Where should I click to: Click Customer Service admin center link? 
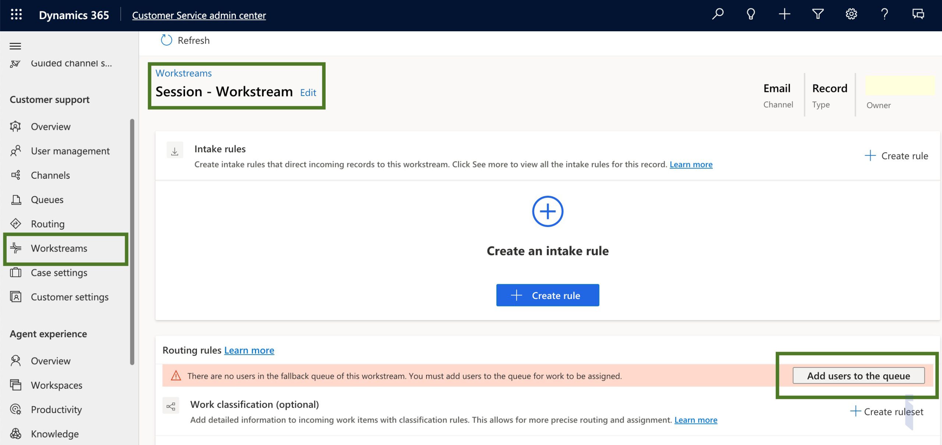pyautogui.click(x=199, y=15)
